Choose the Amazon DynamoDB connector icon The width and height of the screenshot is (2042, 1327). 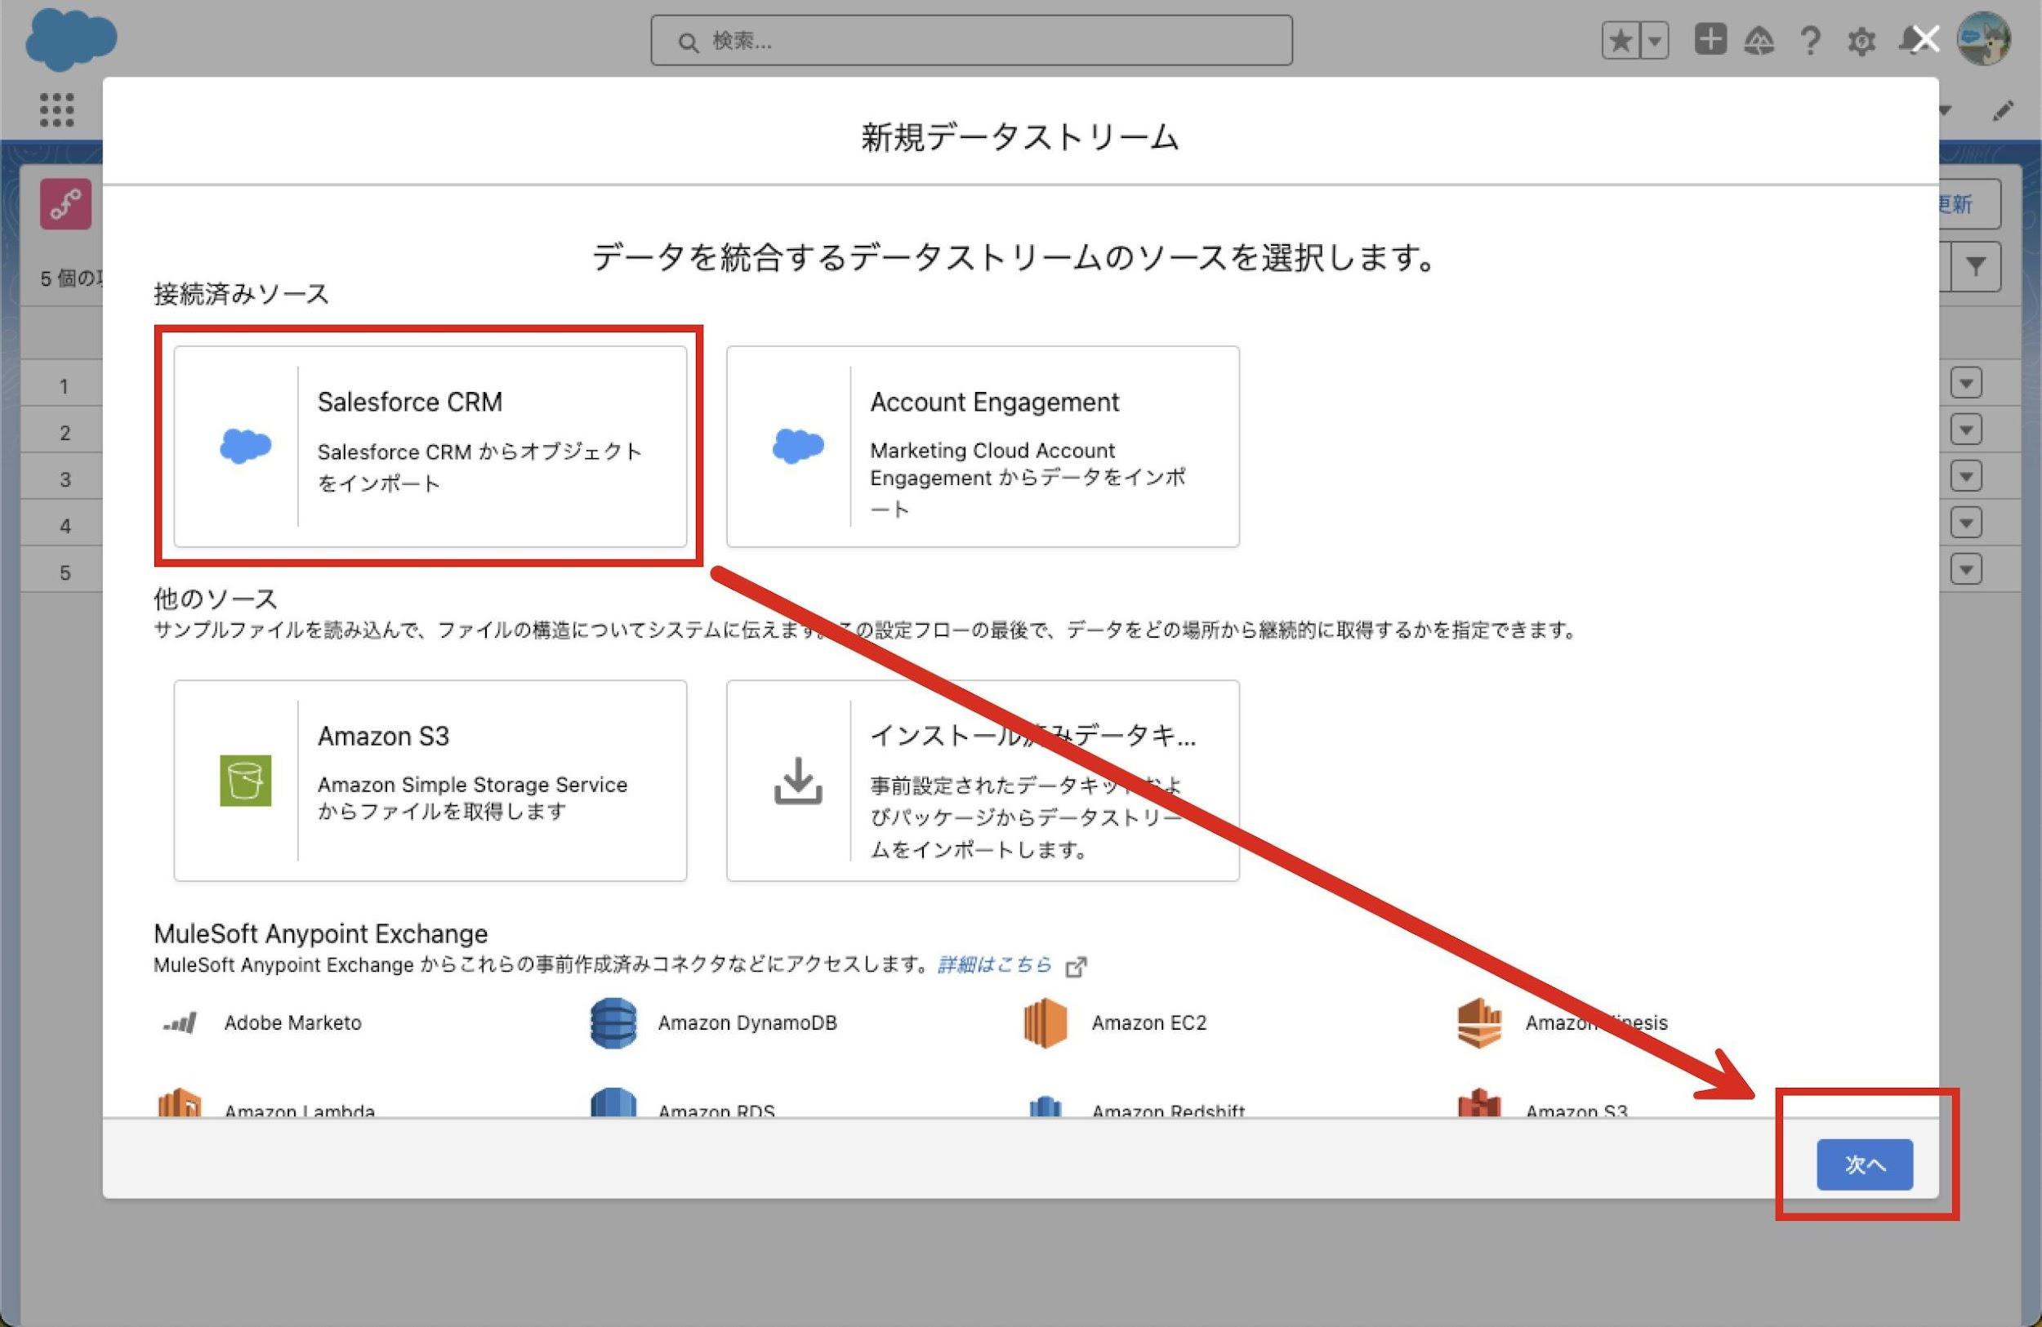tap(613, 1022)
